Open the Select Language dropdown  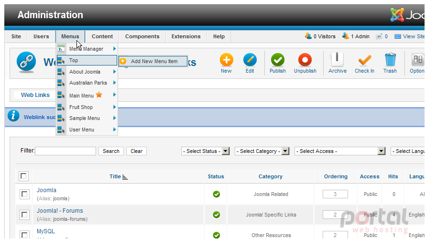pyautogui.click(x=408, y=151)
